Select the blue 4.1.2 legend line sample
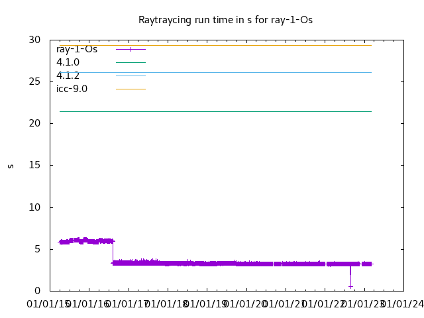424x318 pixels. pyautogui.click(x=131, y=76)
